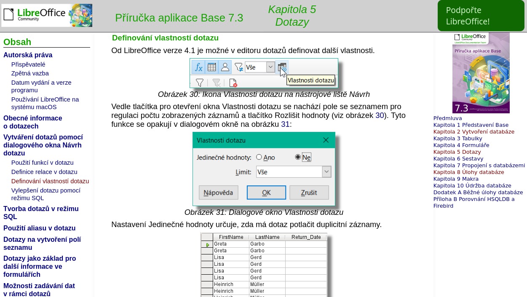Viewport: 527px width, 297px height.
Task: Go to Definice relace v dotazu
Action: coord(44,172)
